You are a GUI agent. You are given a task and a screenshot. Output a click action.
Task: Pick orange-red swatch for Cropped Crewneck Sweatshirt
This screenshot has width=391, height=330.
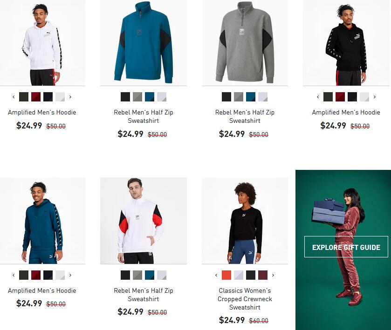pos(226,275)
